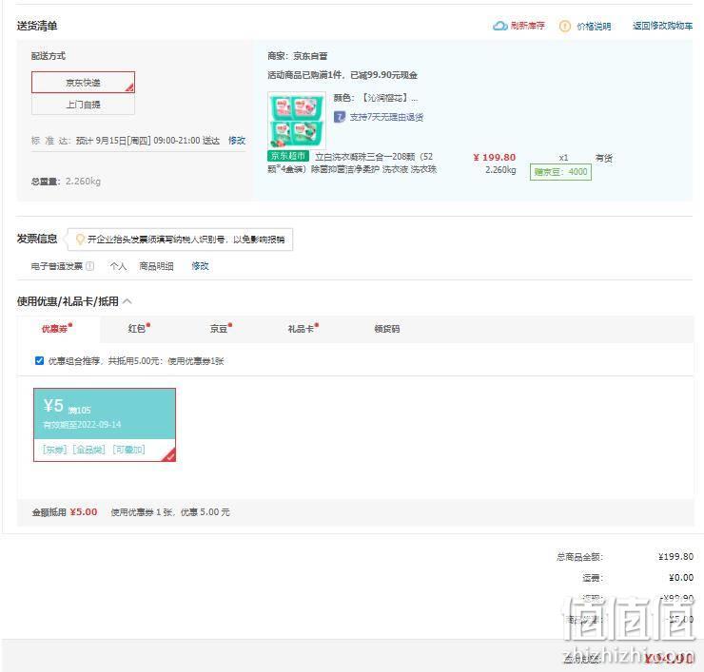This screenshot has height=672, width=704.
Task: Switch to the 京豆 tab
Action: (221, 328)
